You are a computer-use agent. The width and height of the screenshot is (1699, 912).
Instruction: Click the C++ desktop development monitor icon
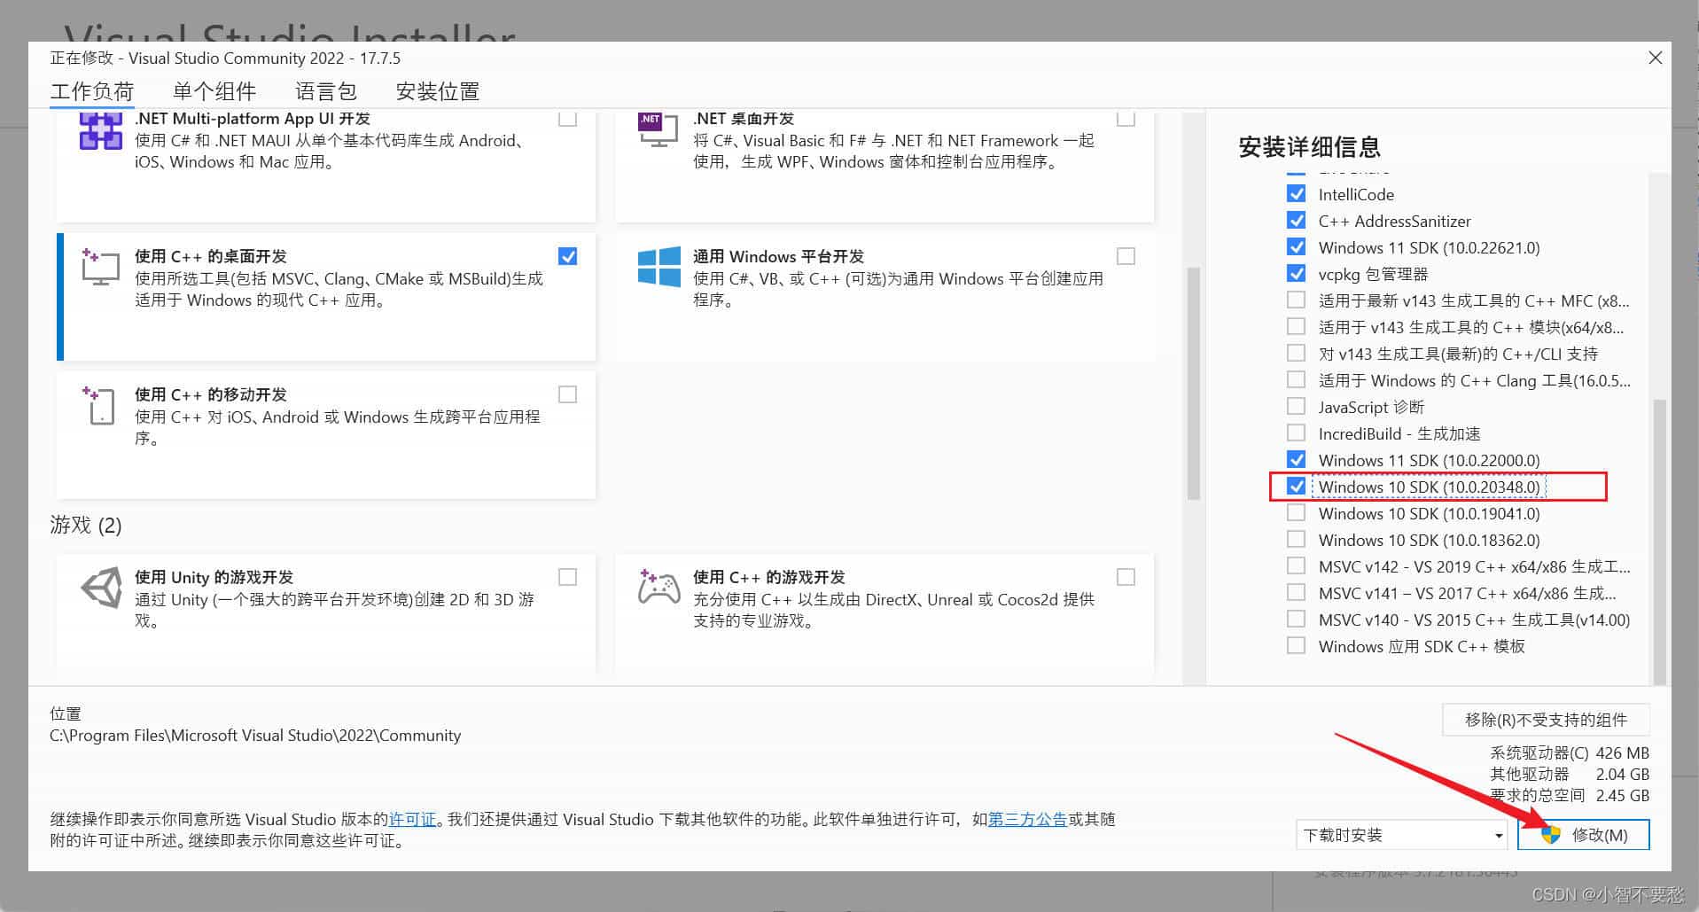[100, 267]
